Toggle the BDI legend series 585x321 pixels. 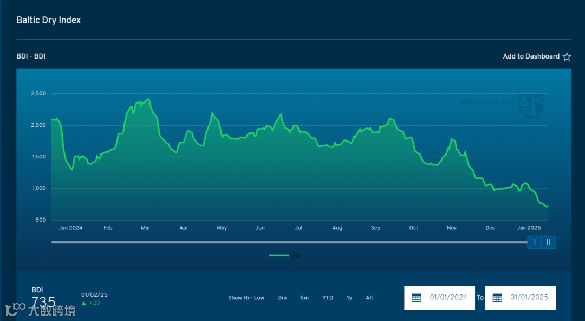pyautogui.click(x=285, y=255)
